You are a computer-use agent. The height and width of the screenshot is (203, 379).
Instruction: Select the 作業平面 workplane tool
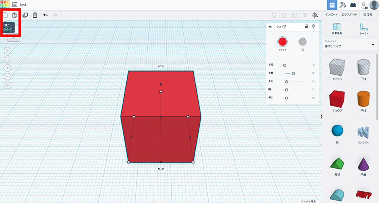(x=337, y=29)
